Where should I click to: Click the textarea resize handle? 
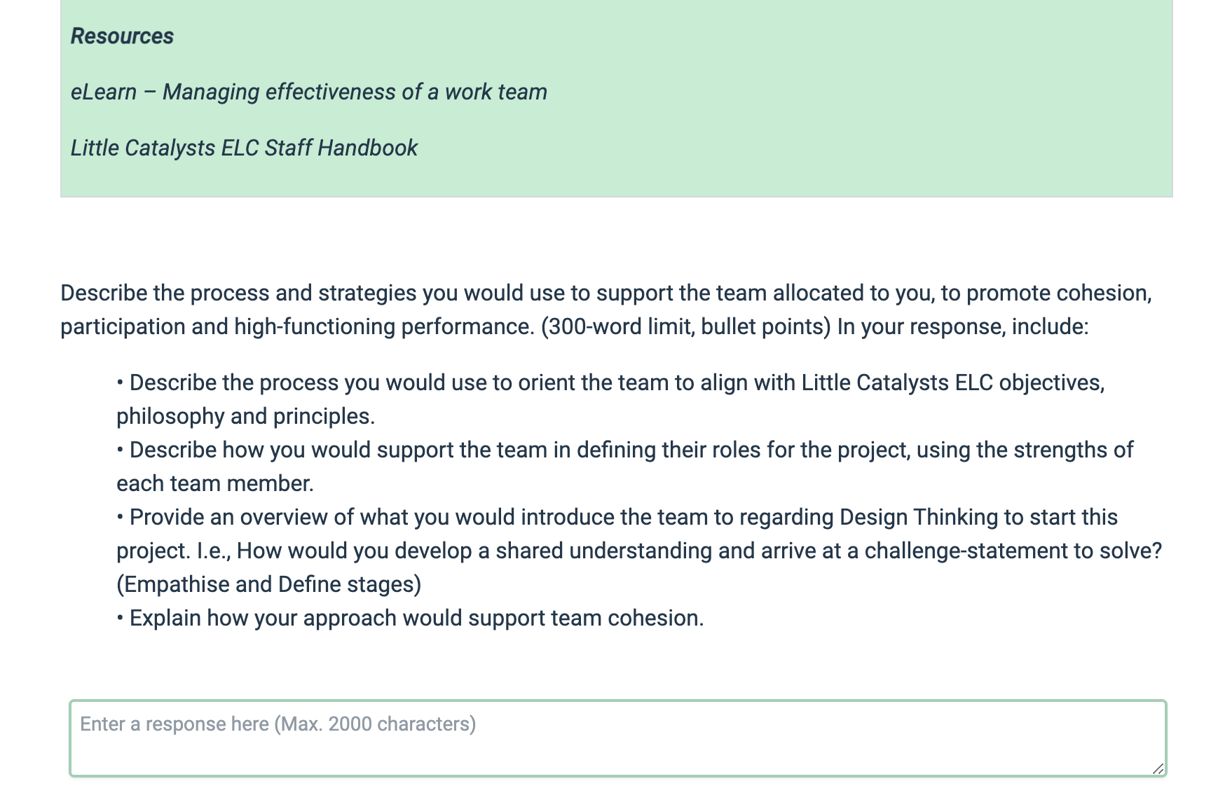(x=1158, y=767)
